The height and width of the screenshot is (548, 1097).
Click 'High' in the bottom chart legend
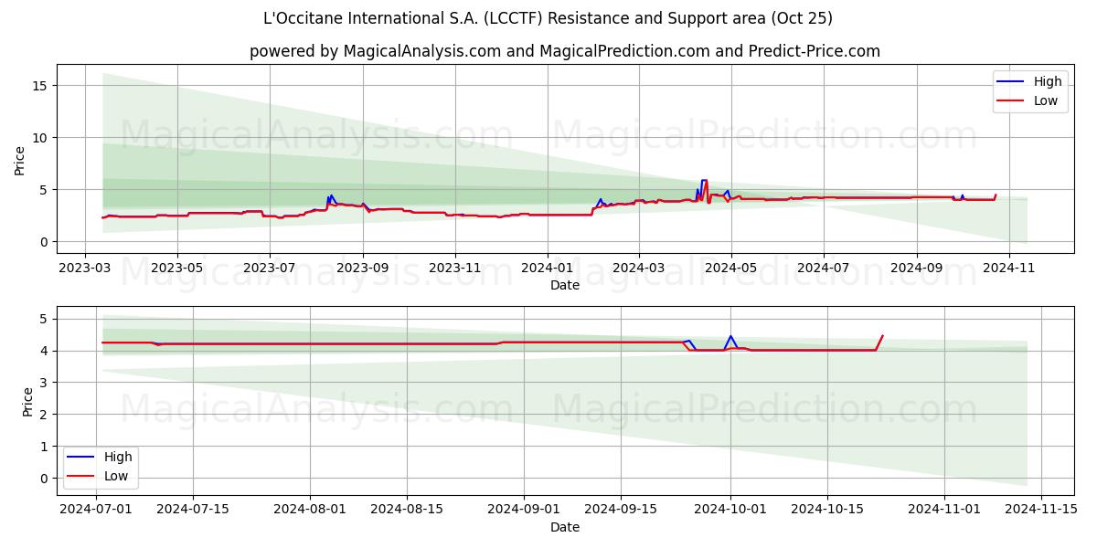[118, 458]
